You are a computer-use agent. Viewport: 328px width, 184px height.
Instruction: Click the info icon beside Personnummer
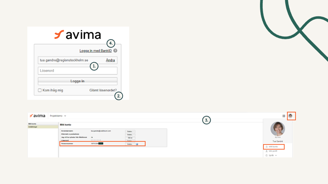(x=137, y=144)
